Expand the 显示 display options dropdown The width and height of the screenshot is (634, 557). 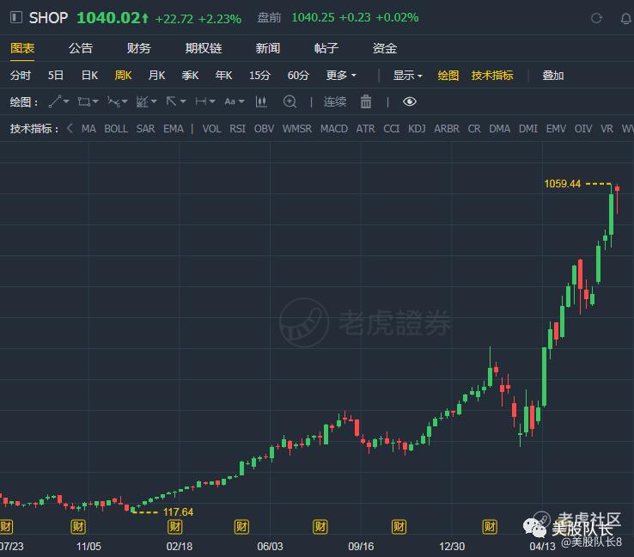click(x=407, y=76)
